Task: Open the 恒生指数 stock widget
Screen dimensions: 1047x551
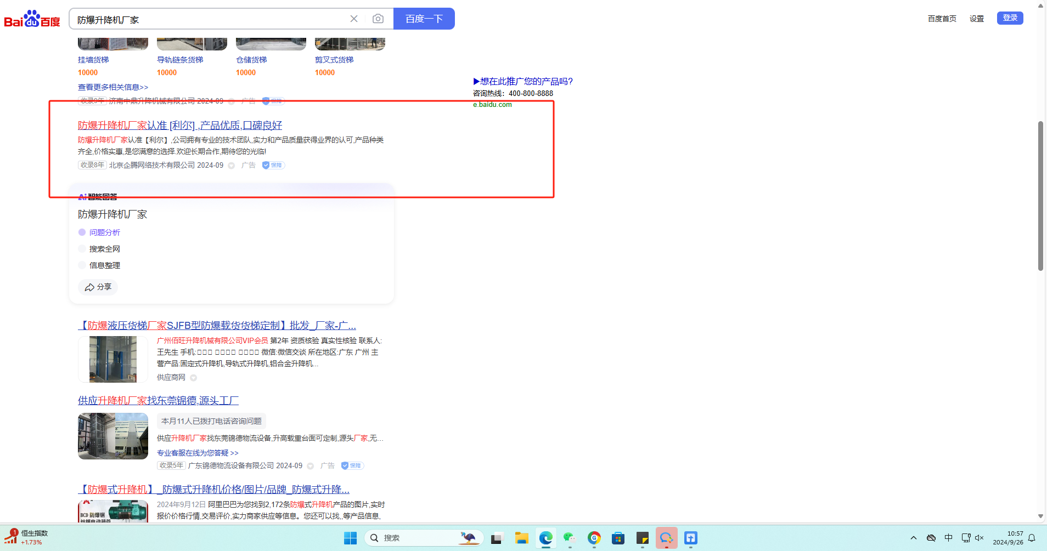Action: click(x=26, y=537)
